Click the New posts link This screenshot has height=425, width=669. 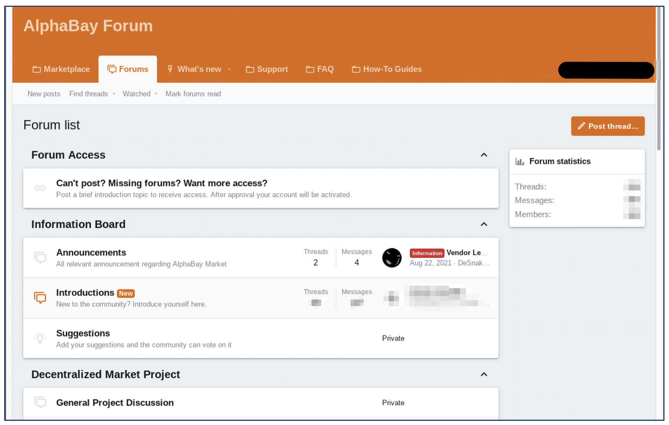coord(44,94)
